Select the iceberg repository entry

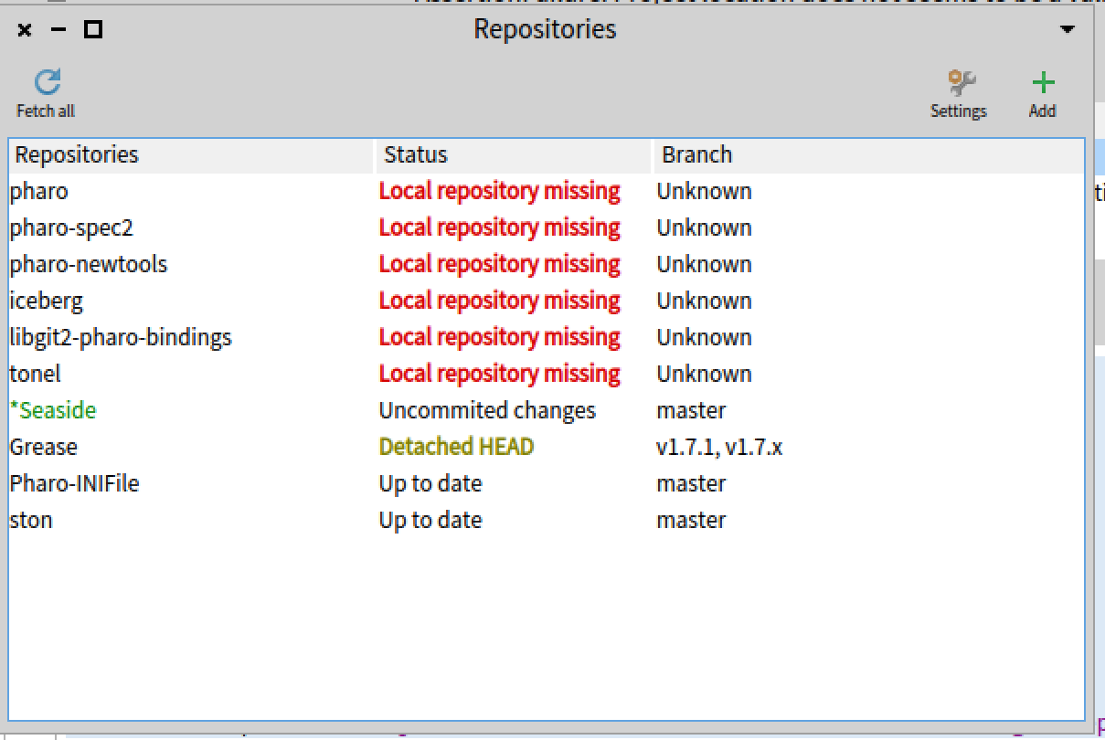pyautogui.click(x=47, y=301)
